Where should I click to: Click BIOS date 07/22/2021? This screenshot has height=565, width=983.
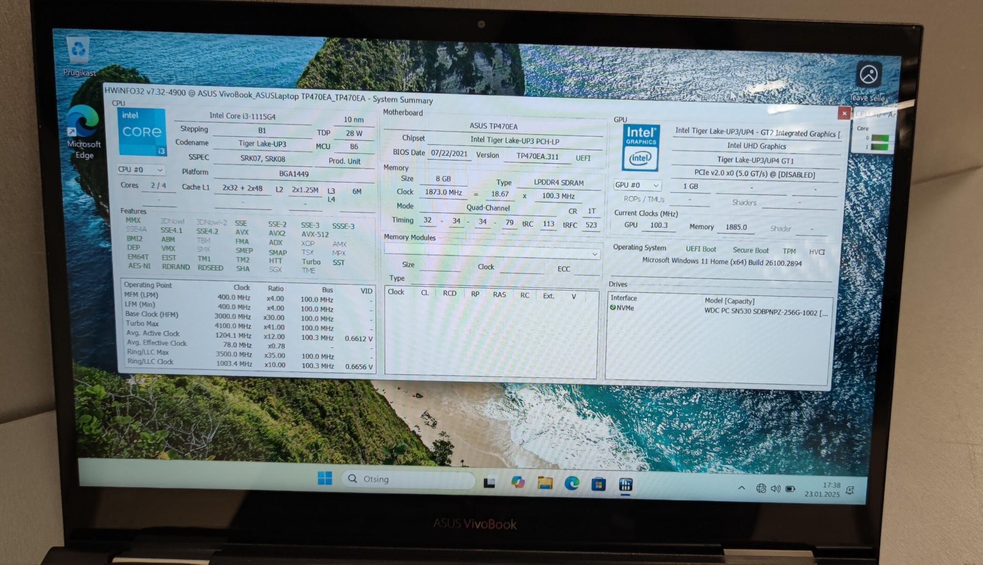(x=449, y=153)
